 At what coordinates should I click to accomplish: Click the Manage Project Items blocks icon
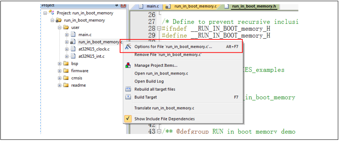pyautogui.click(x=128, y=65)
